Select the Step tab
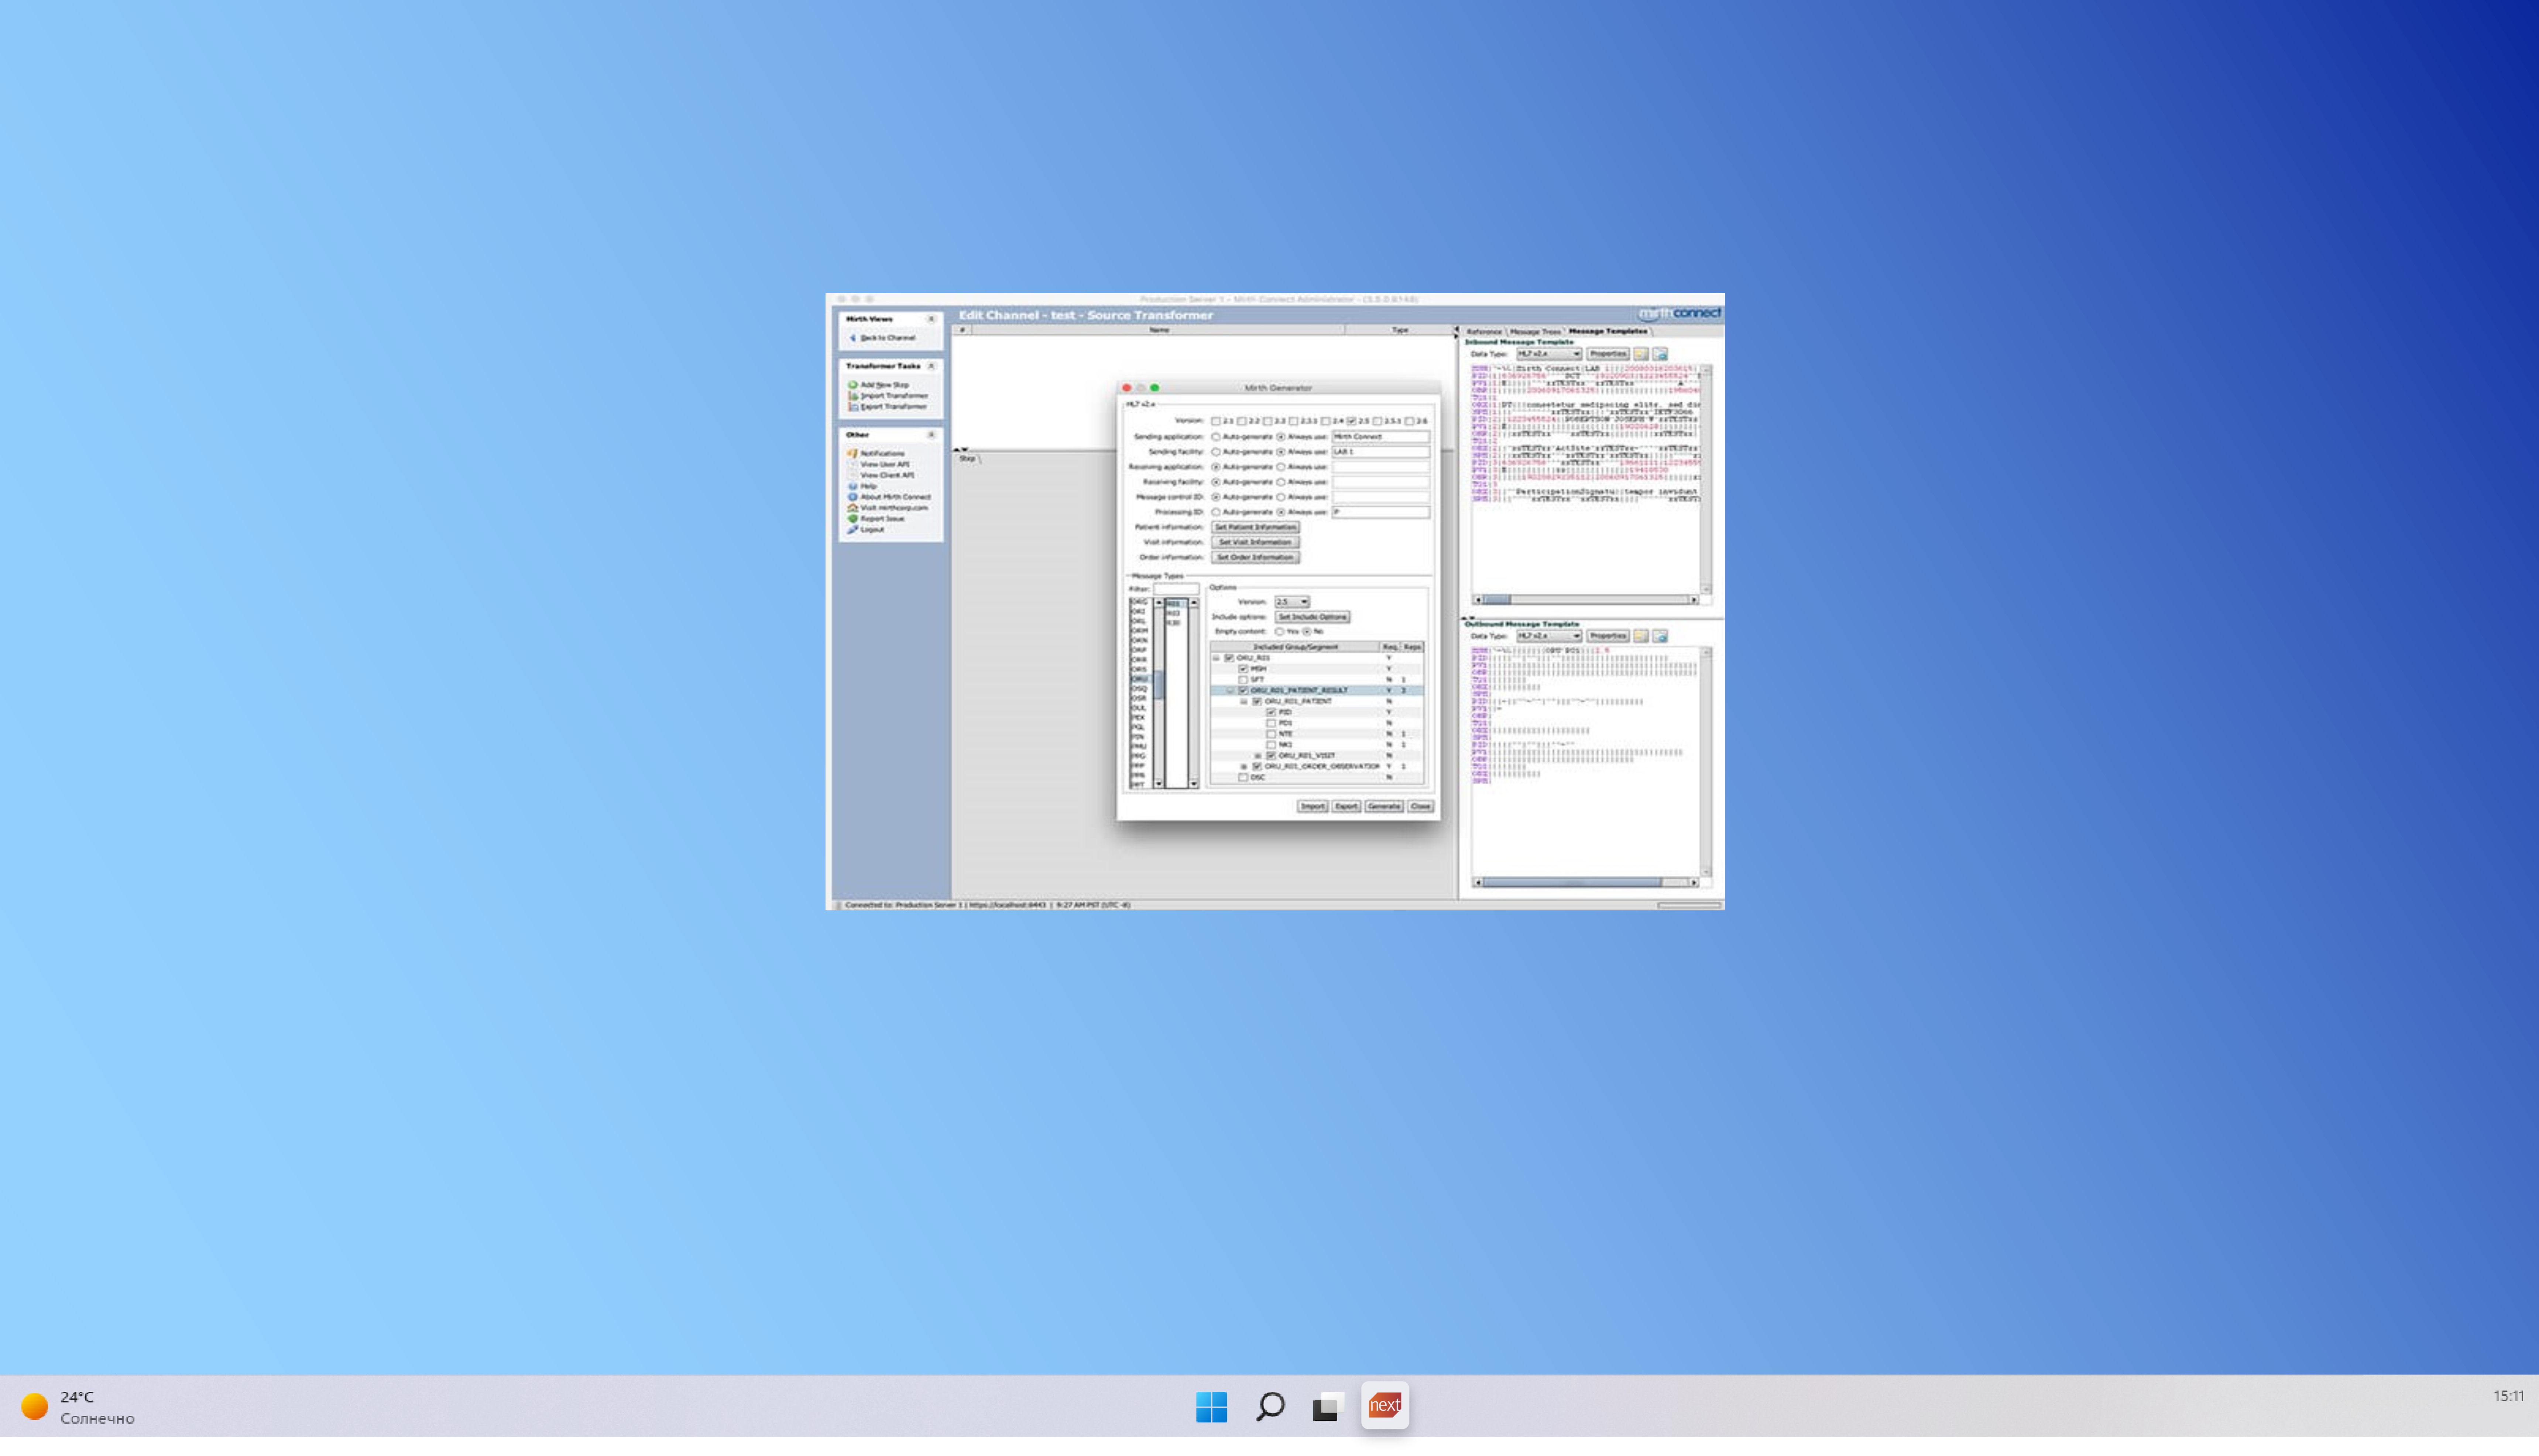 (967, 459)
